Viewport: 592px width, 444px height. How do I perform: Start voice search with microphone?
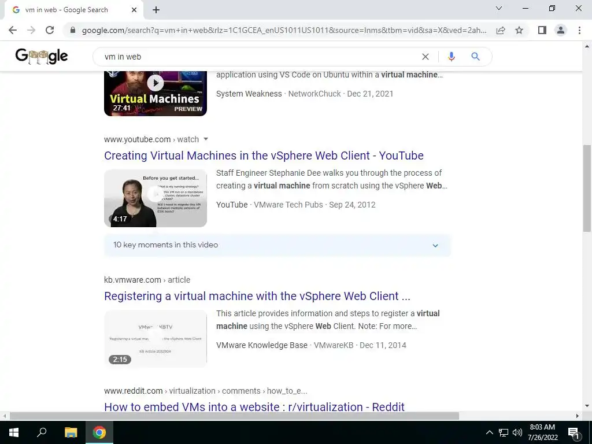[451, 57]
